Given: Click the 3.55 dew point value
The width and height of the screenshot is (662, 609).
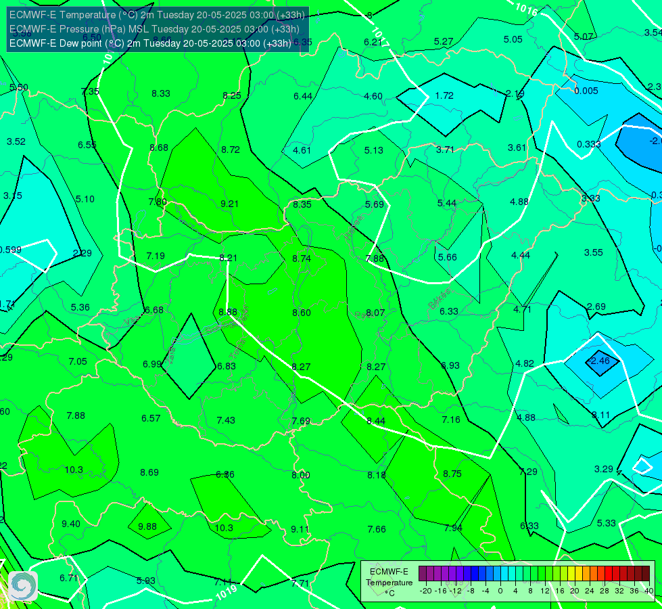Looking at the screenshot, I should tap(593, 252).
